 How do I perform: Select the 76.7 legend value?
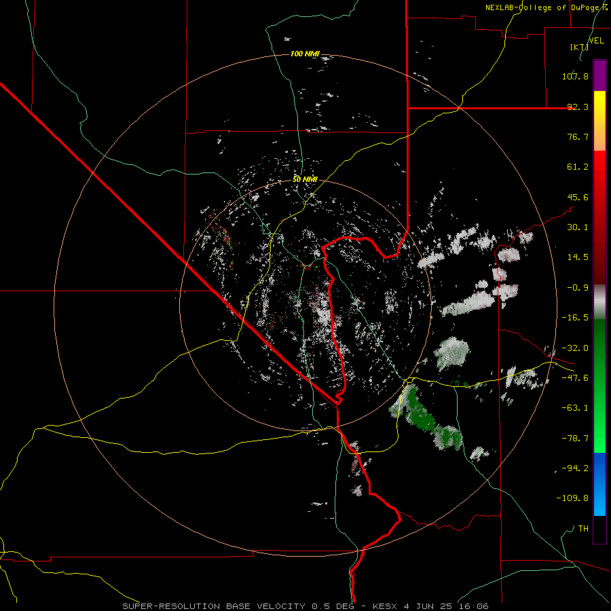coord(578,136)
